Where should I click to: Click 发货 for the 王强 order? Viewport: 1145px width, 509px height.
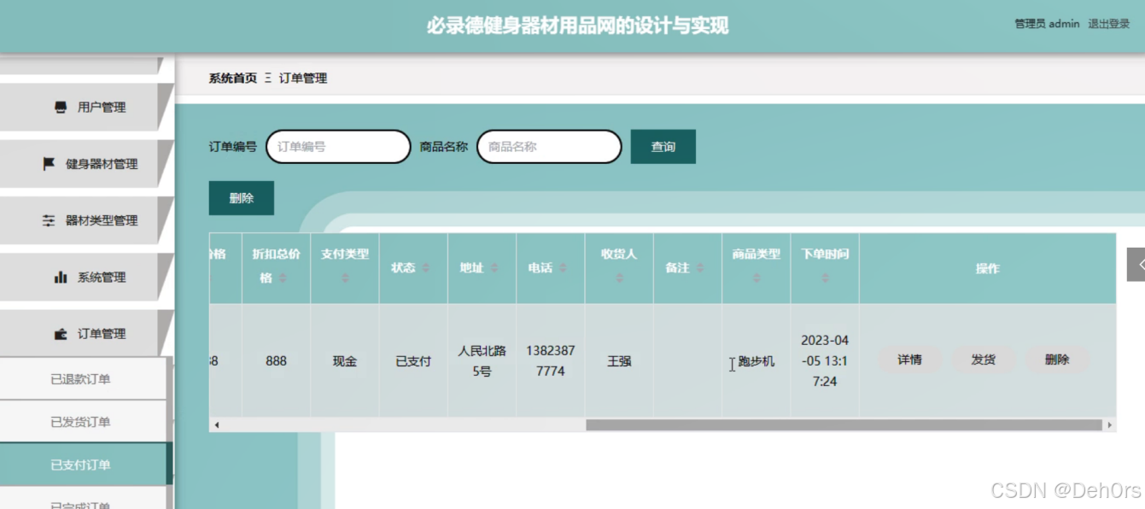pos(984,360)
